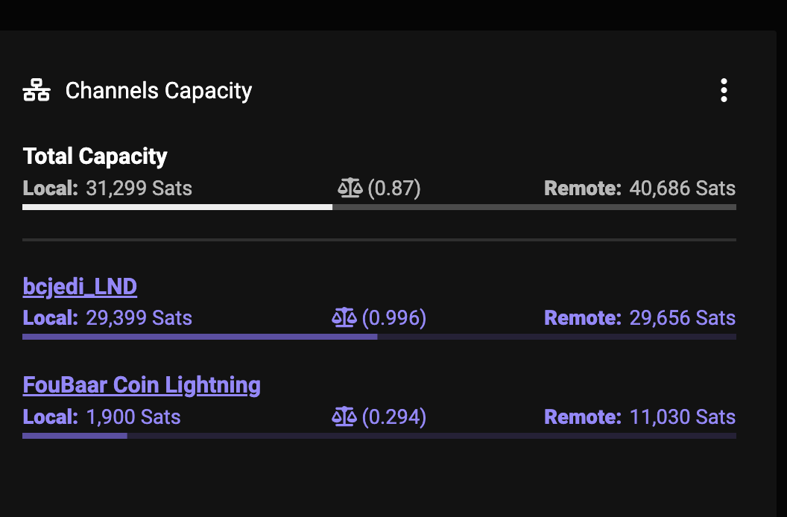Click the (0.996) balance score
The height and width of the screenshot is (517, 787).
click(394, 318)
